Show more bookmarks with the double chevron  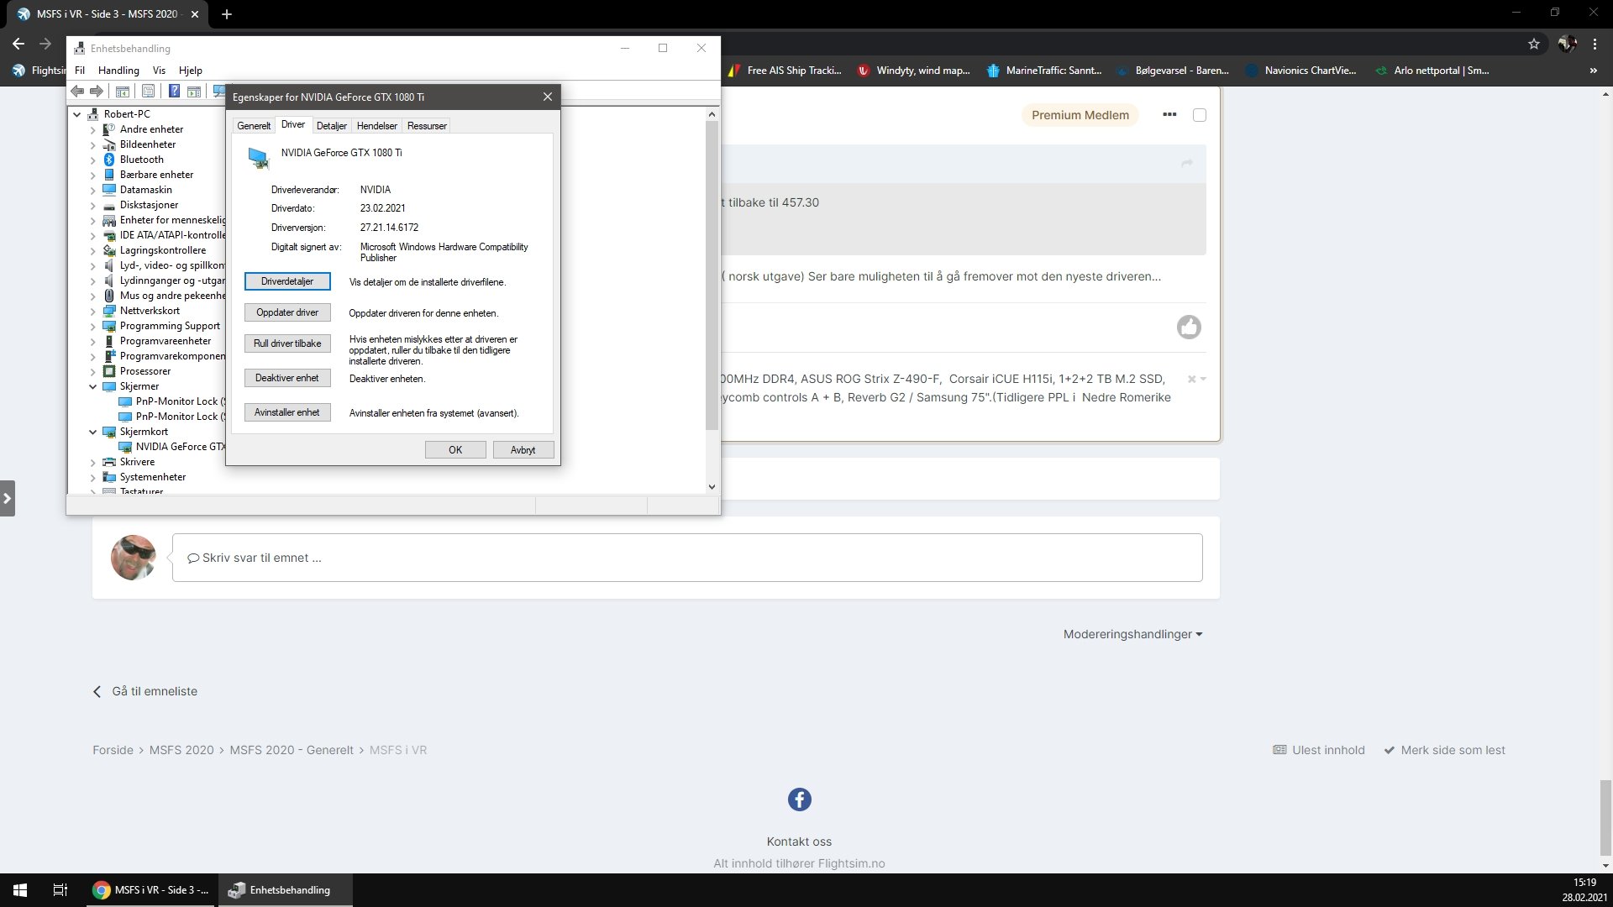[x=1594, y=71]
